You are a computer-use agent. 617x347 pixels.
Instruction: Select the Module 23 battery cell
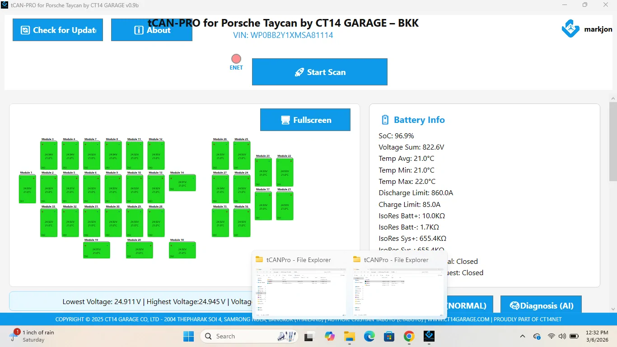click(x=263, y=172)
